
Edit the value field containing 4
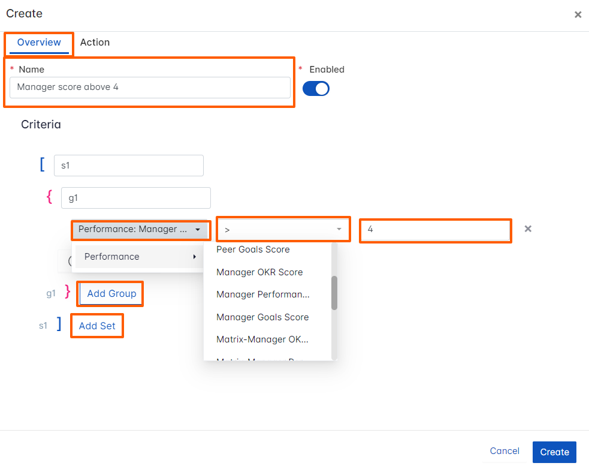(435, 229)
